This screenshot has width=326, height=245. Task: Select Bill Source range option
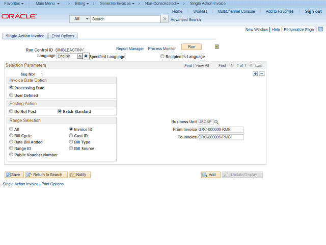click(71, 149)
